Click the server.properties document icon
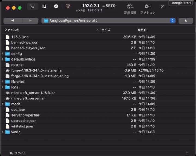The width and height of the screenshot is (196, 156). (8, 115)
